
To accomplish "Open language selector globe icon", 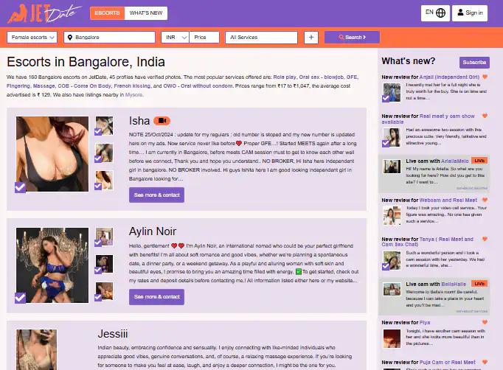I will click(441, 13).
